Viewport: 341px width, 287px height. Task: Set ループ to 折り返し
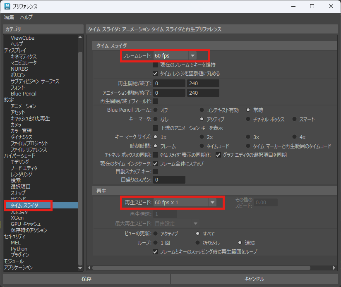click(198, 242)
